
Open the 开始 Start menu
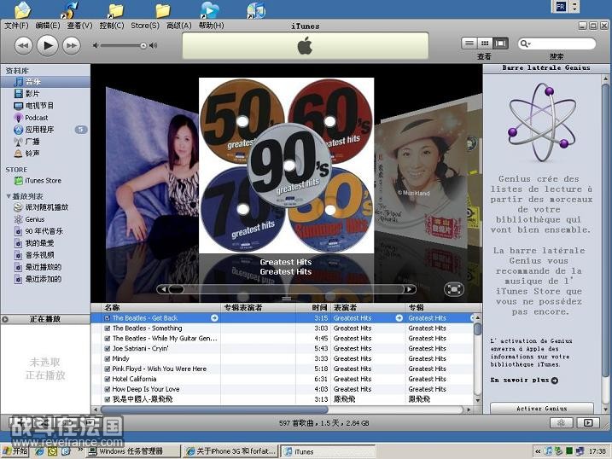[x=15, y=451]
